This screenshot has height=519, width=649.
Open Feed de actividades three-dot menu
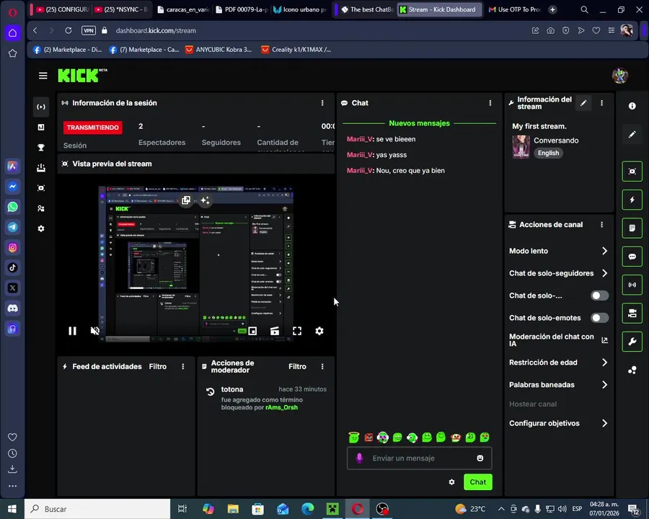coord(183,367)
